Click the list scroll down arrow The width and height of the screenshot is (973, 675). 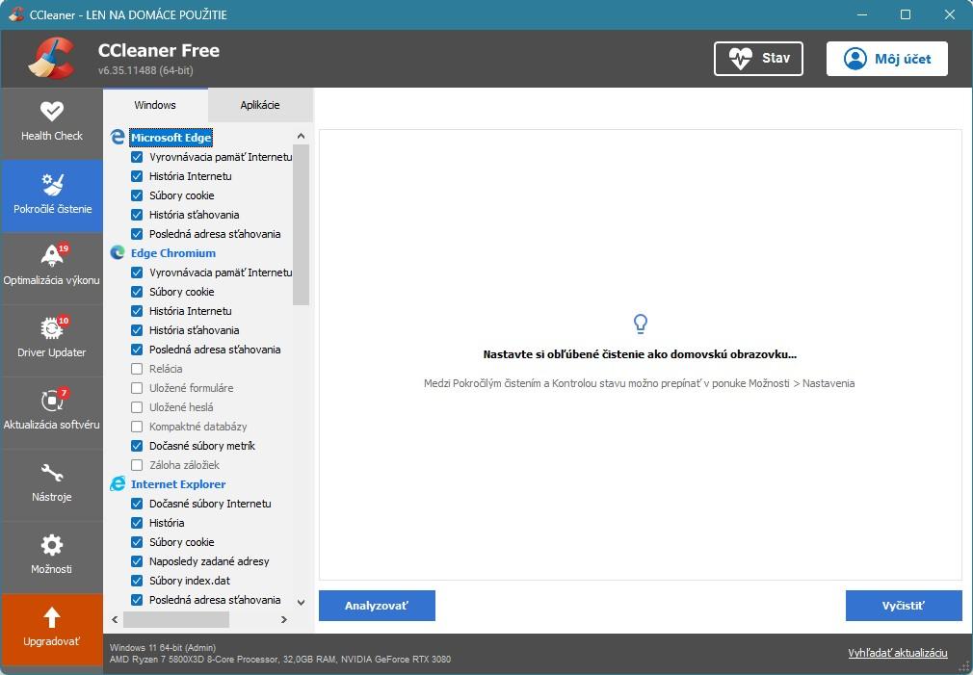(301, 602)
